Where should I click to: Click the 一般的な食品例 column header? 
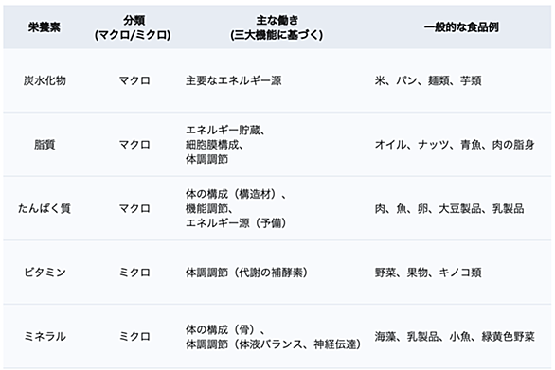coord(461,27)
